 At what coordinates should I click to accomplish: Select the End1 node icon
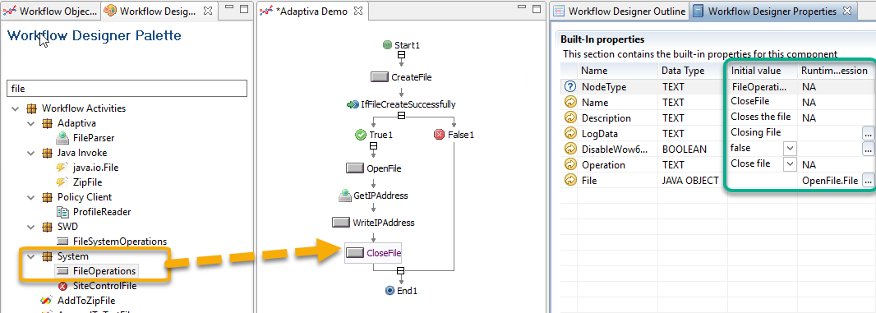(x=390, y=291)
